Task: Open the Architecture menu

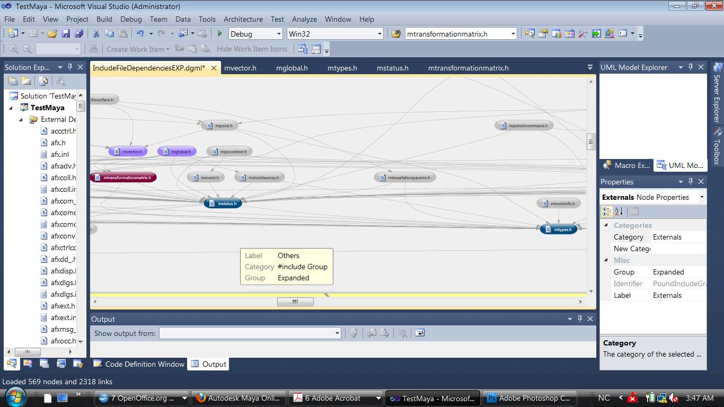Action: pyautogui.click(x=243, y=19)
